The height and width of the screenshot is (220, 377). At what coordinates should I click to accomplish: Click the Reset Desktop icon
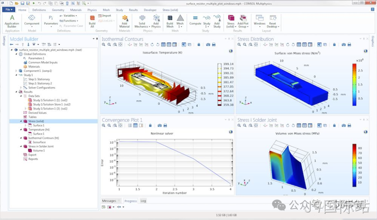pyautogui.click(x=273, y=21)
